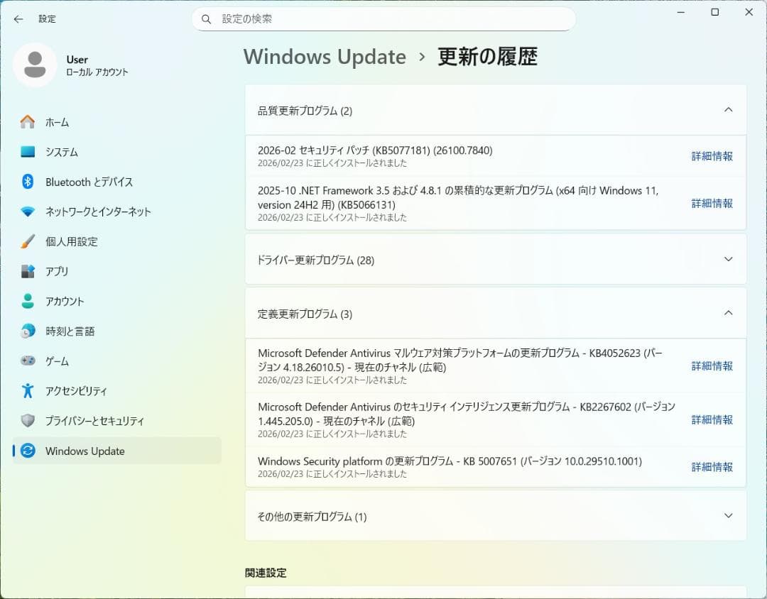Click the search magnifier icon

[206, 19]
